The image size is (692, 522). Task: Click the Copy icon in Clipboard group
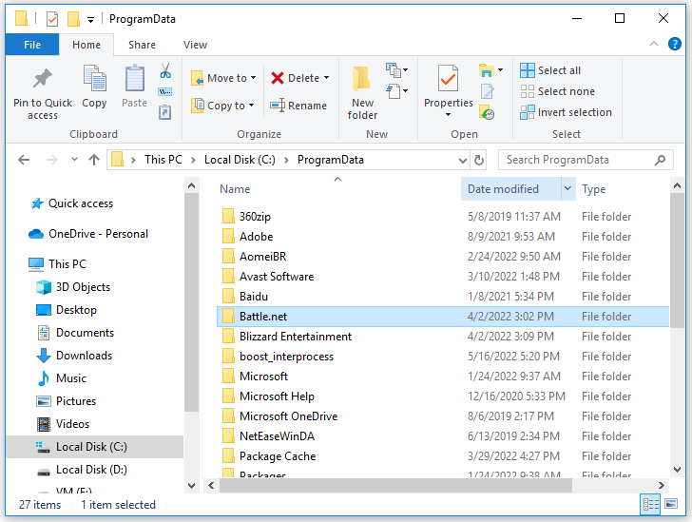tap(94, 78)
